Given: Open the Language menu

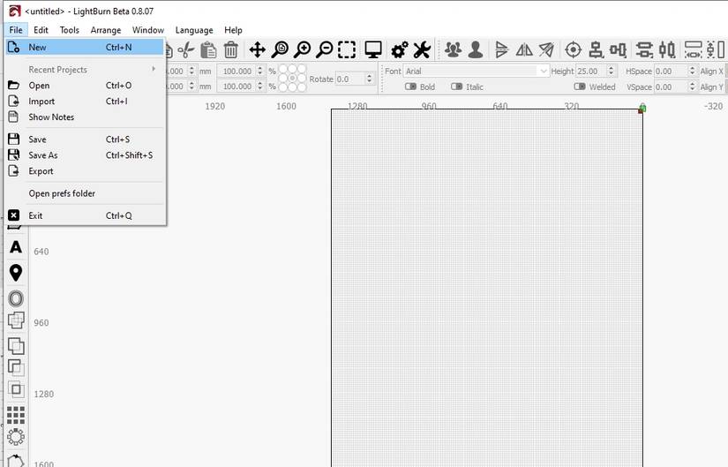Looking at the screenshot, I should point(194,30).
